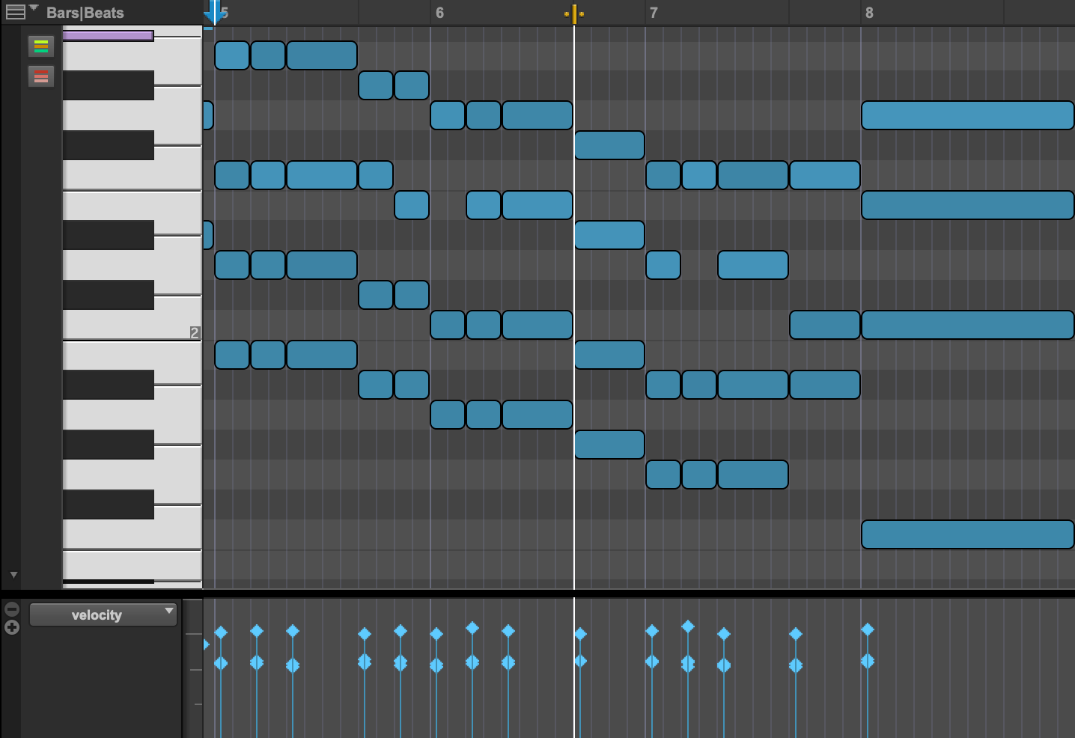
Task: Click bar 8 on the ruler
Action: click(869, 13)
